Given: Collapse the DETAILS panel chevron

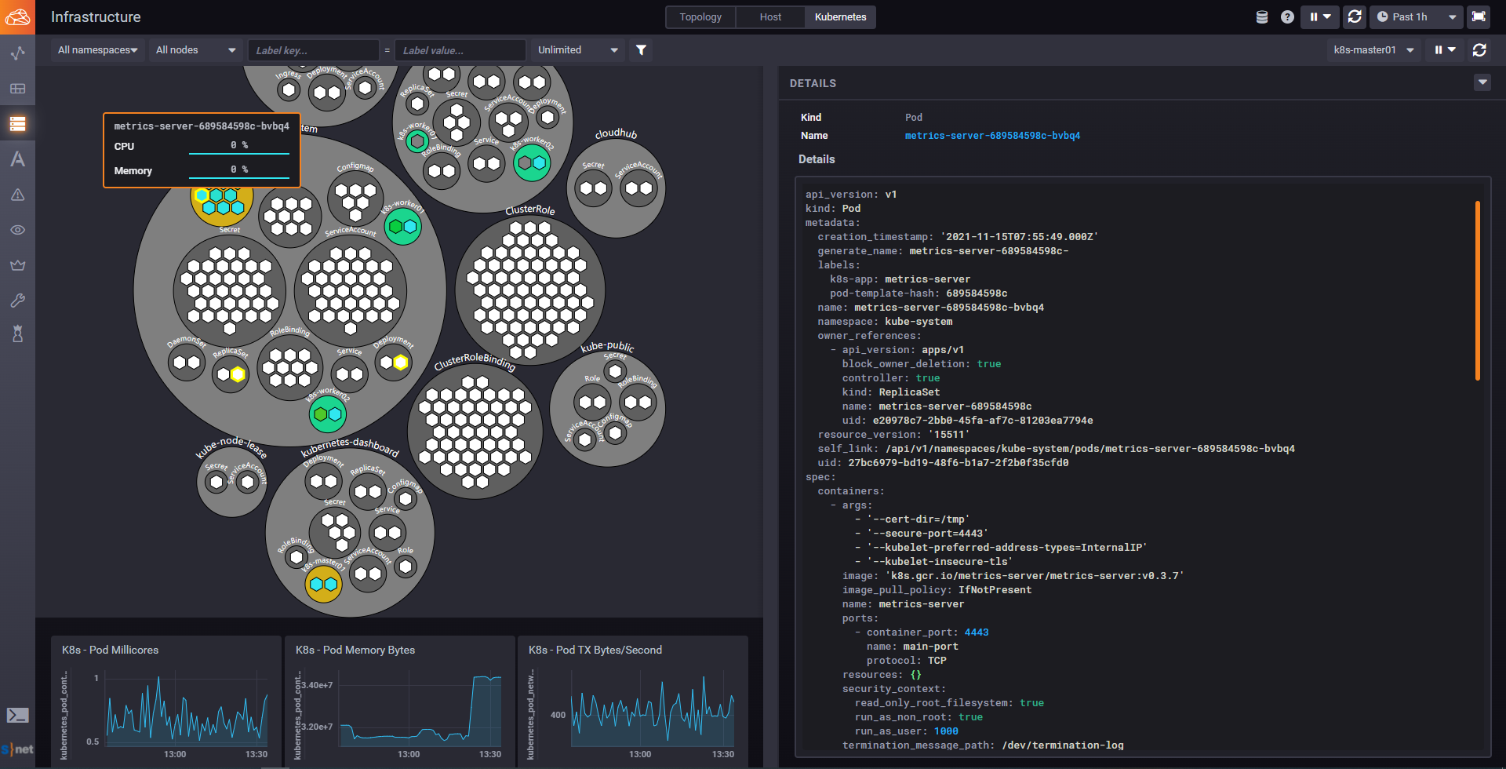Looking at the screenshot, I should pyautogui.click(x=1482, y=82).
